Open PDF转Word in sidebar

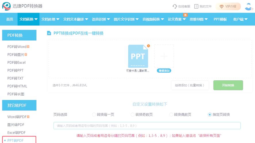pos(17,47)
